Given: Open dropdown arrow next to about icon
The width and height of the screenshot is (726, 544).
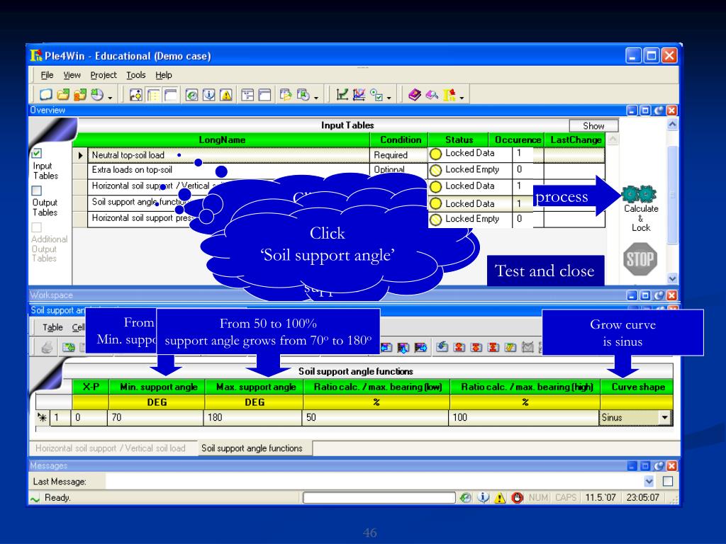Looking at the screenshot, I should pyautogui.click(x=462, y=97).
